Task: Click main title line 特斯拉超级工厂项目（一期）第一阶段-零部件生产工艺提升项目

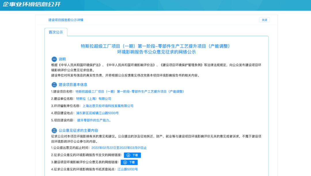Action: coord(155,46)
